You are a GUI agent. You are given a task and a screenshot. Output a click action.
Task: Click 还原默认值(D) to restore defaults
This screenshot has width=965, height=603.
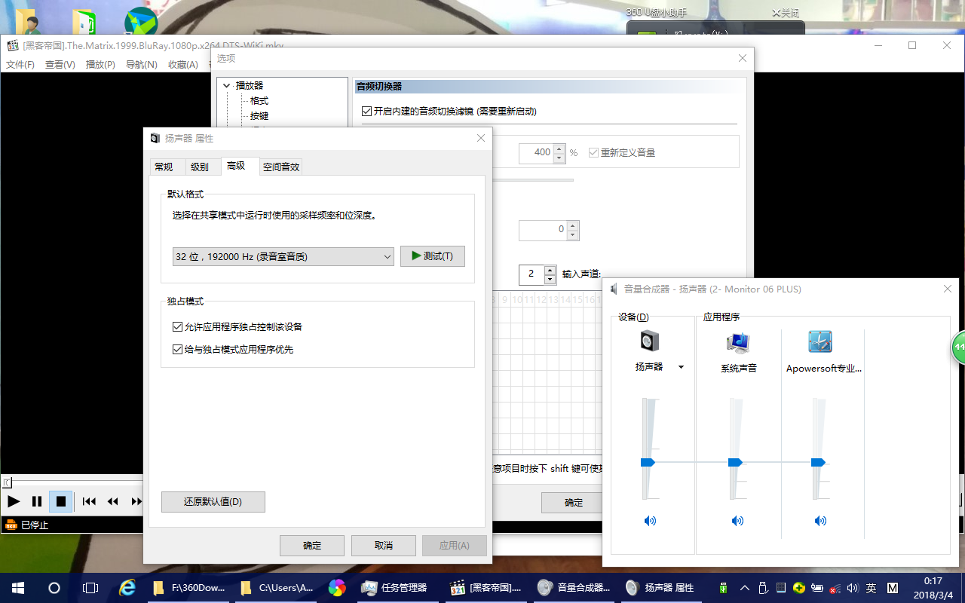click(213, 501)
